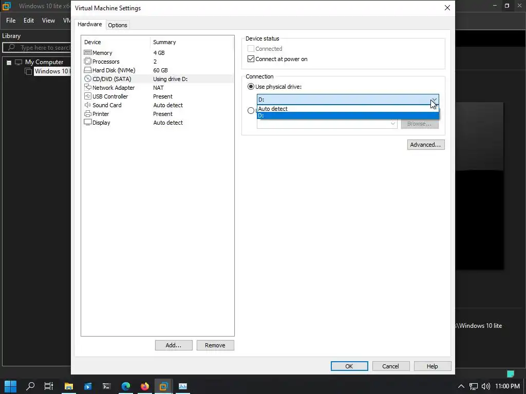Click the 11:00 PM clock
Screen dimensions: 526x394
pyautogui.click(x=507, y=386)
